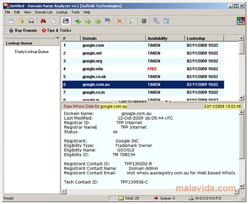Click down arrow of domain list scrollbar
The image size is (248, 204).
pos(241,98)
